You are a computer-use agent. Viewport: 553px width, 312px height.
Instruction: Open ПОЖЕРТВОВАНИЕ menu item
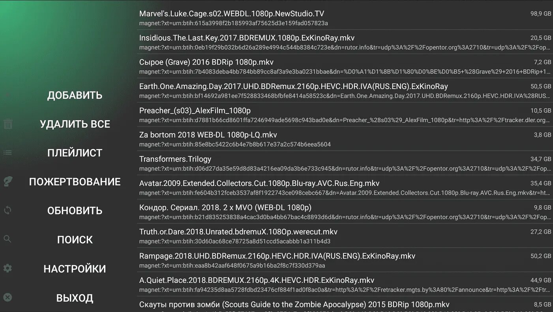(x=75, y=182)
